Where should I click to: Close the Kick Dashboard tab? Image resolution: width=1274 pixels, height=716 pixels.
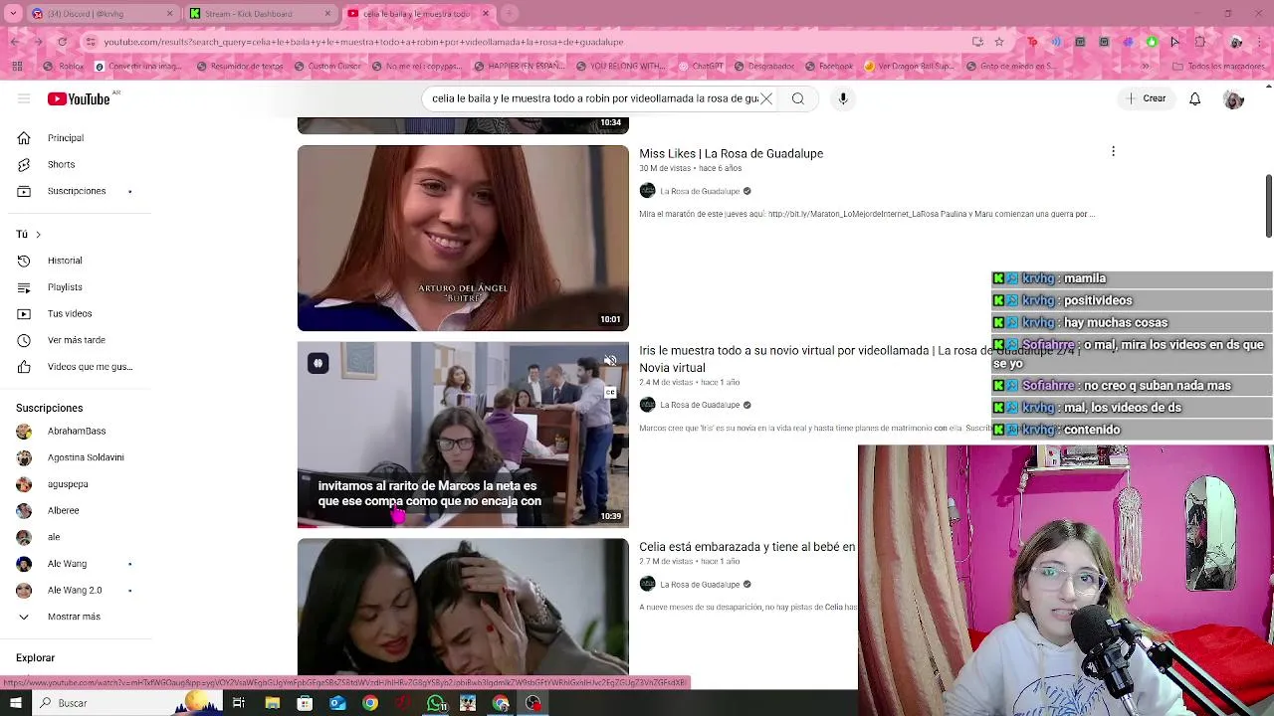point(327,14)
